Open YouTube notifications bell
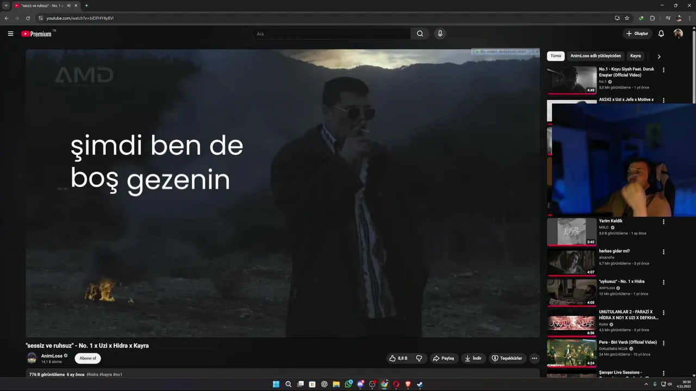The image size is (696, 391). coord(661,34)
